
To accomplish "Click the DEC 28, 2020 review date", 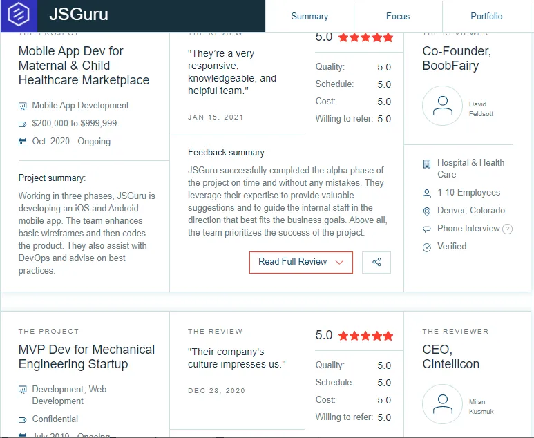I will coord(216,390).
